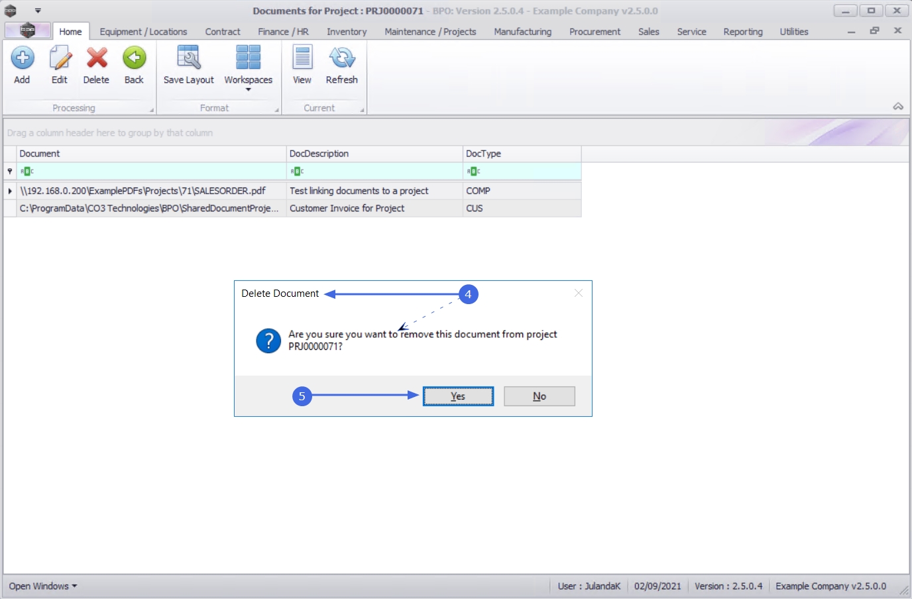This screenshot has width=912, height=599.
Task: Click the status bar resize grip
Action: [904, 590]
